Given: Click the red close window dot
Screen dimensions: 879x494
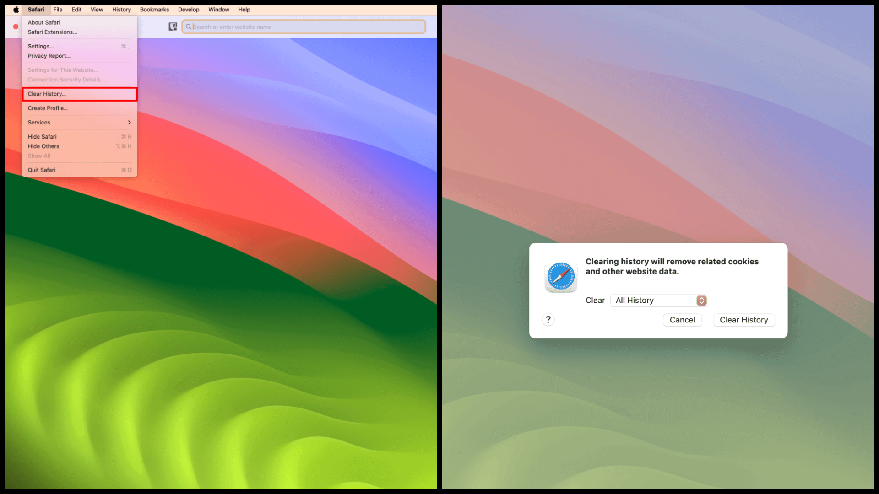Looking at the screenshot, I should 16,27.
